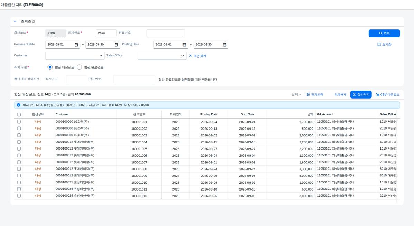414x226 pixels.
Task: Run 합산처리 aggregation button
Action: (361, 95)
